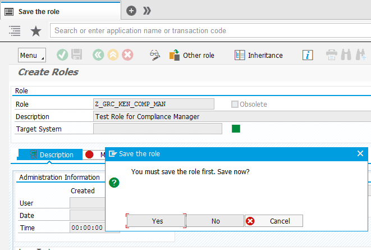This screenshot has width=371, height=250.
Task: Toggle the Obsolete checkbox
Action: [235, 104]
